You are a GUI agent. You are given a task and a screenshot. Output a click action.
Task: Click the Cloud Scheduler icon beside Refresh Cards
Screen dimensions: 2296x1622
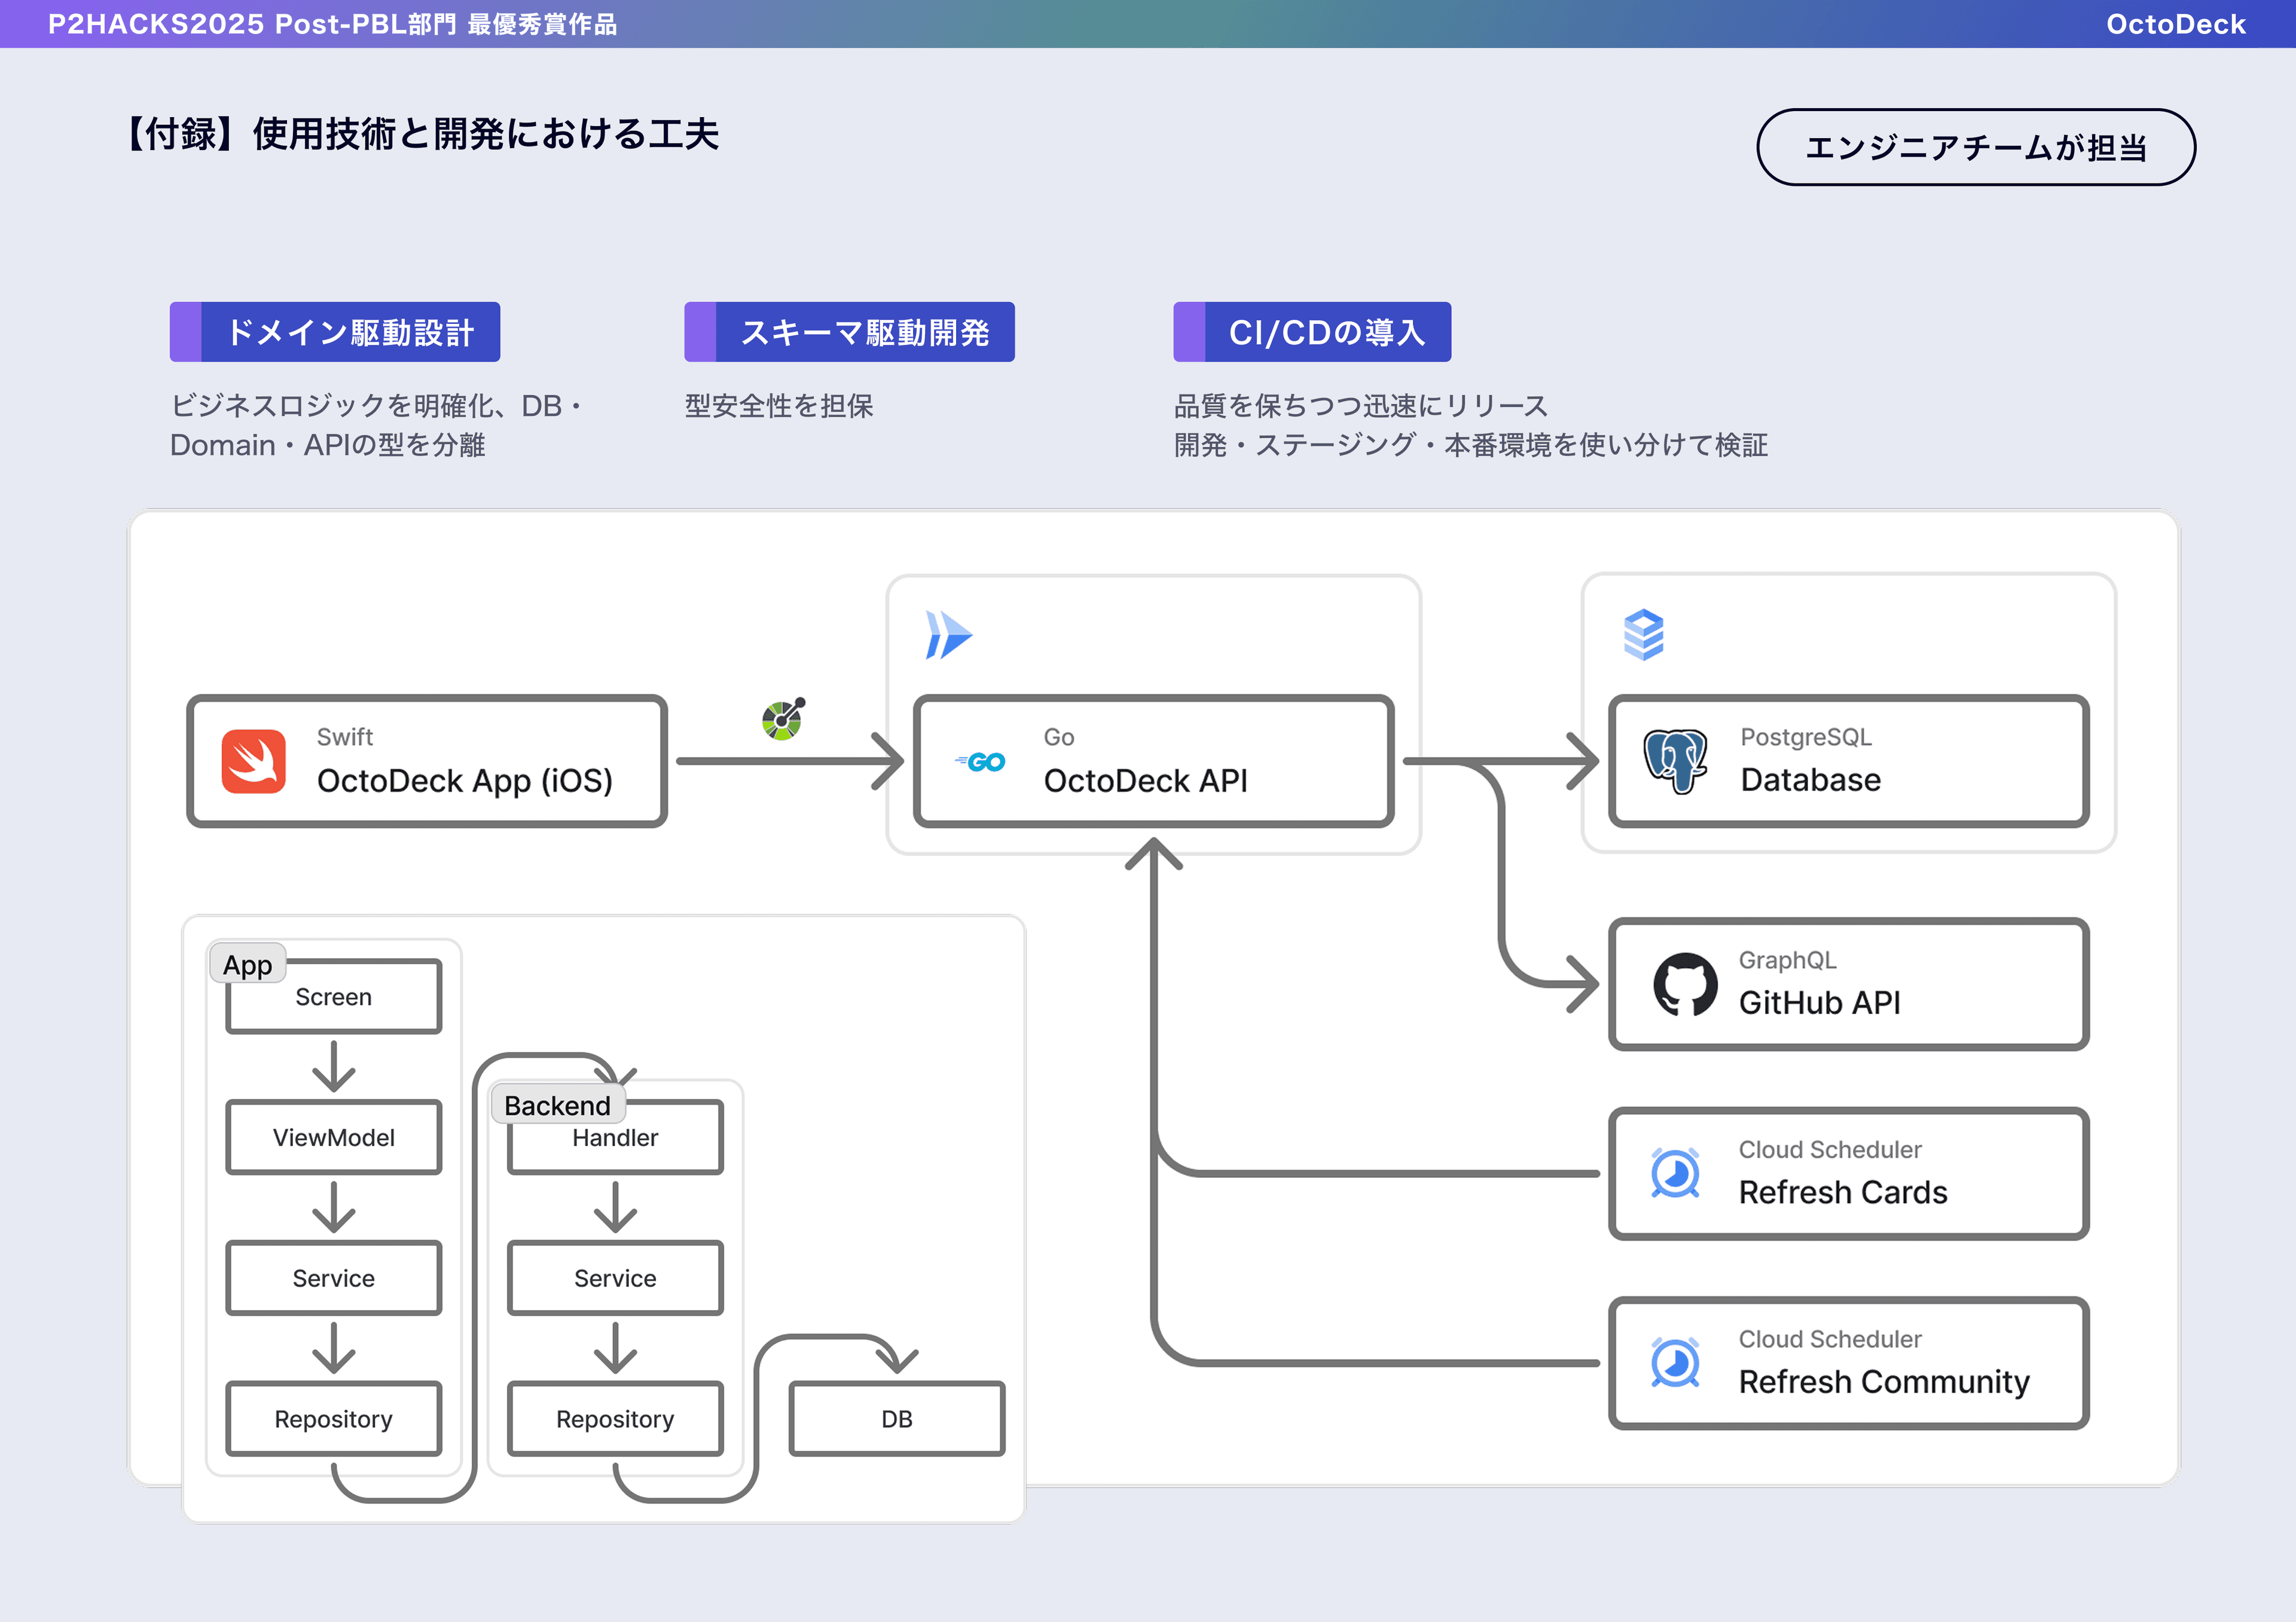point(1675,1173)
